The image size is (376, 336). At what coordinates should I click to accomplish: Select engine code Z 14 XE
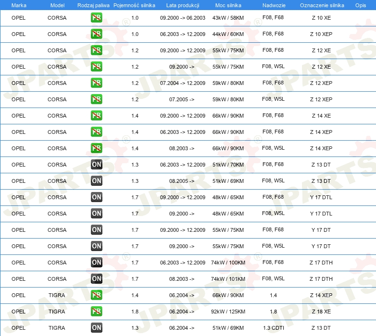tap(321, 116)
